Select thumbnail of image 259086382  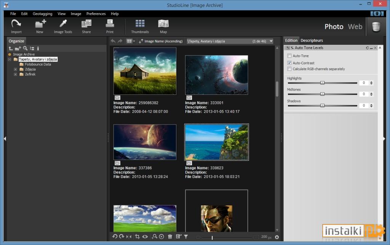pyautogui.click(x=145, y=71)
